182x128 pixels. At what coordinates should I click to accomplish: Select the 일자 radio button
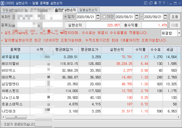(x=66, y=17)
